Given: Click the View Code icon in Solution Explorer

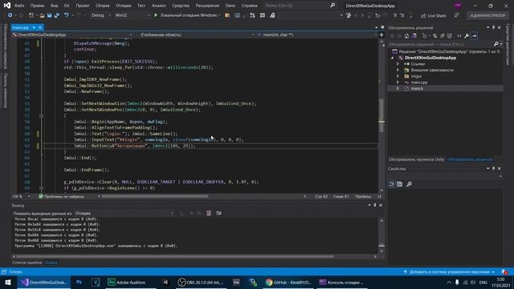Looking at the screenshot, I should [459, 36].
